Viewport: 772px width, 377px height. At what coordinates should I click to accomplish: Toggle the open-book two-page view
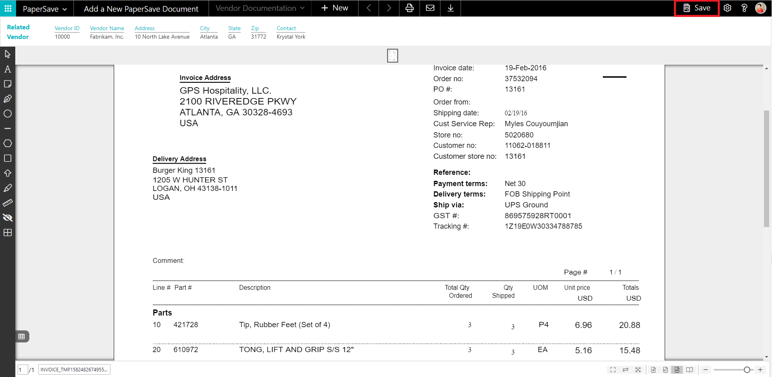click(x=690, y=370)
